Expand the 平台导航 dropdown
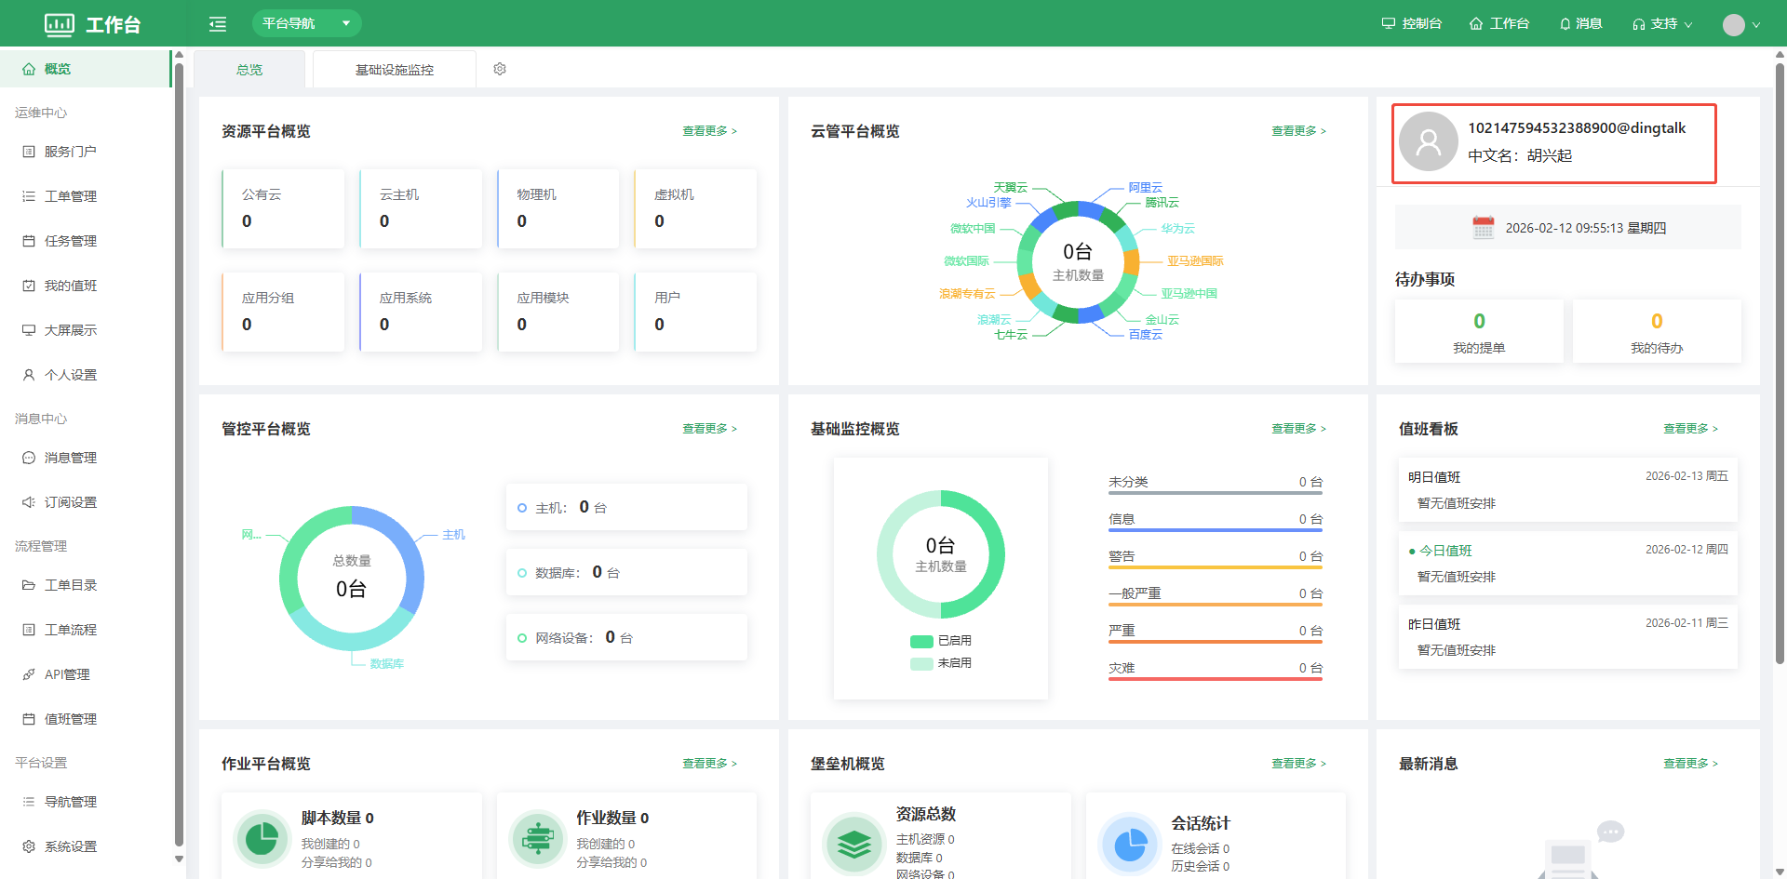Screen dimensions: 1787x879 click(x=306, y=23)
